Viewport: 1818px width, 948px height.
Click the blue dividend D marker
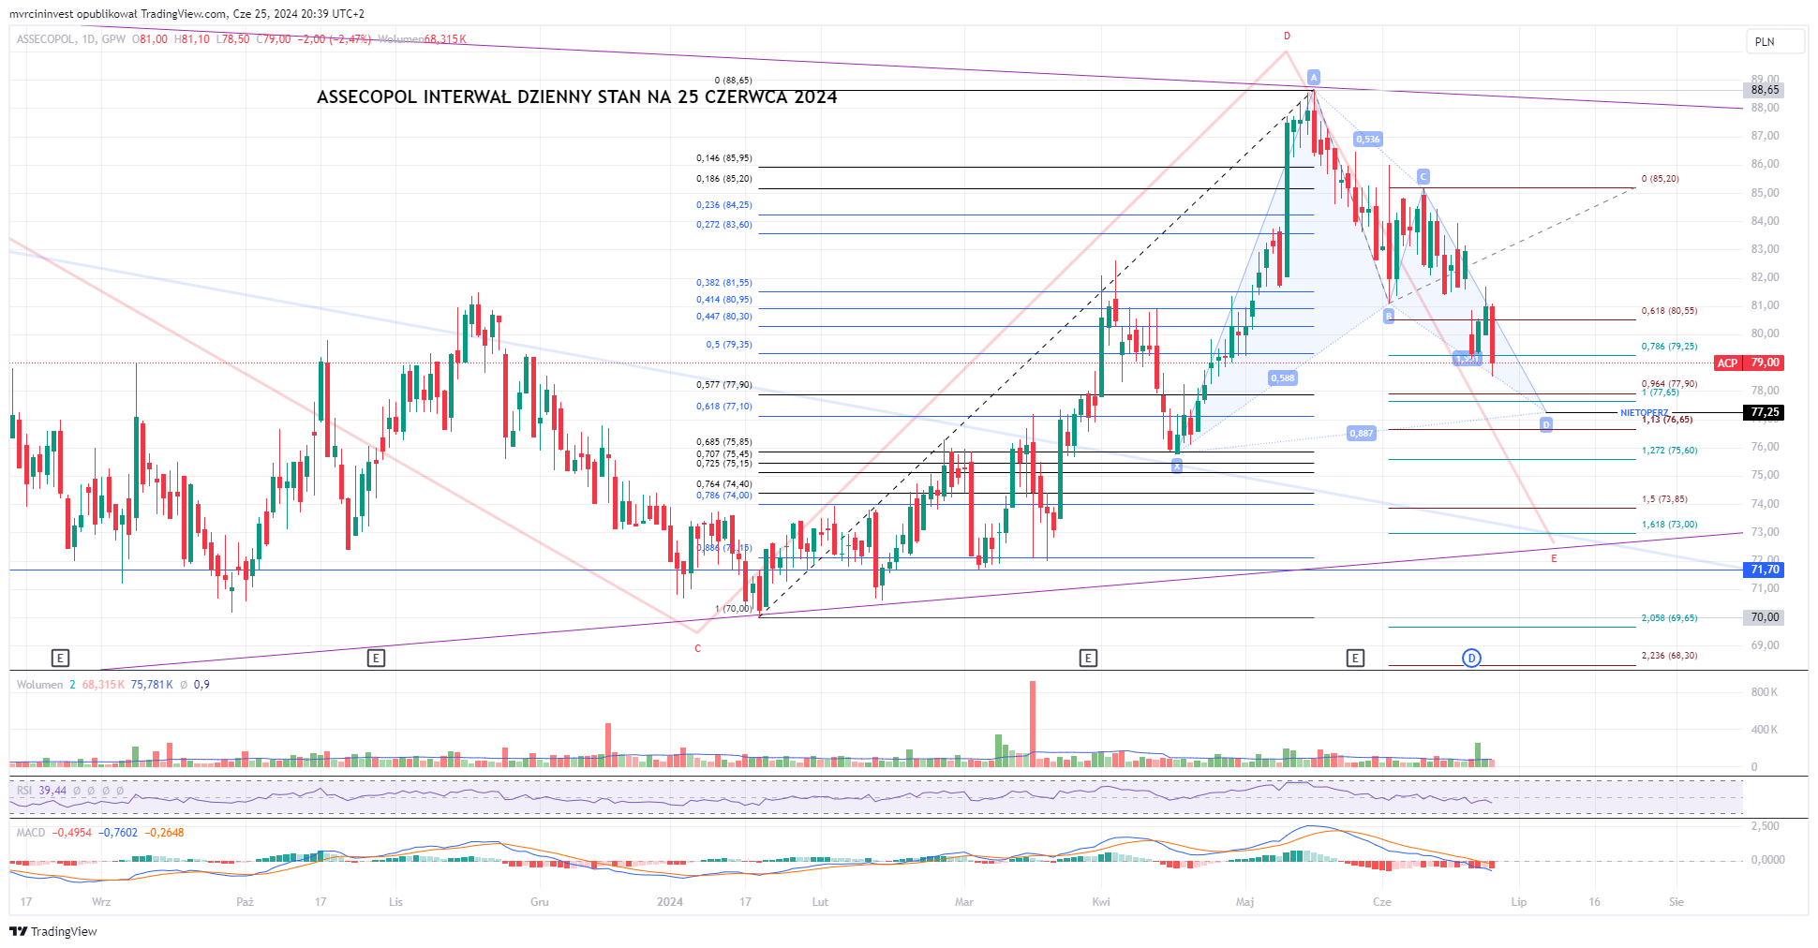(x=1471, y=658)
